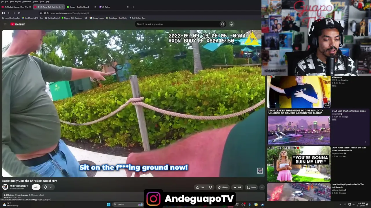371x208 pixels.
Task: Open the Edit menu
Action: (x=7, y=1)
